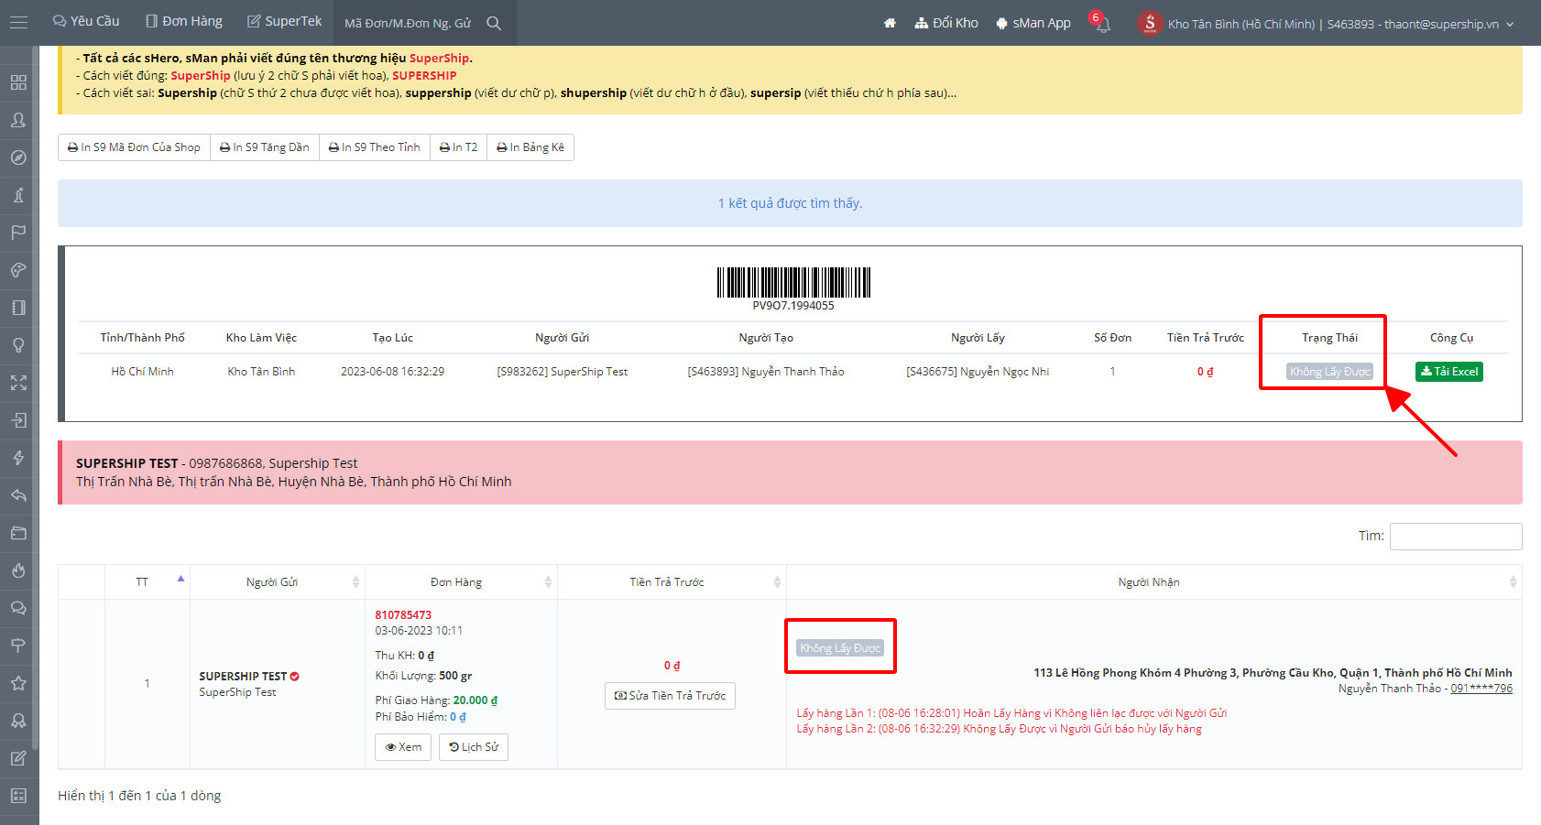1541x825 pixels.
Task: Click In S9 Theo Tỉnh button
Action: [375, 147]
